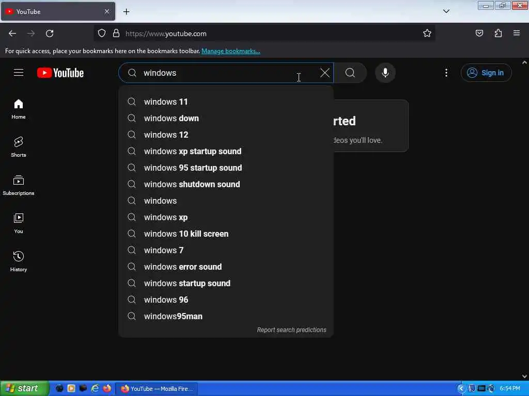Open YouTube settings three-dot menu
The width and height of the screenshot is (529, 396).
(x=446, y=73)
